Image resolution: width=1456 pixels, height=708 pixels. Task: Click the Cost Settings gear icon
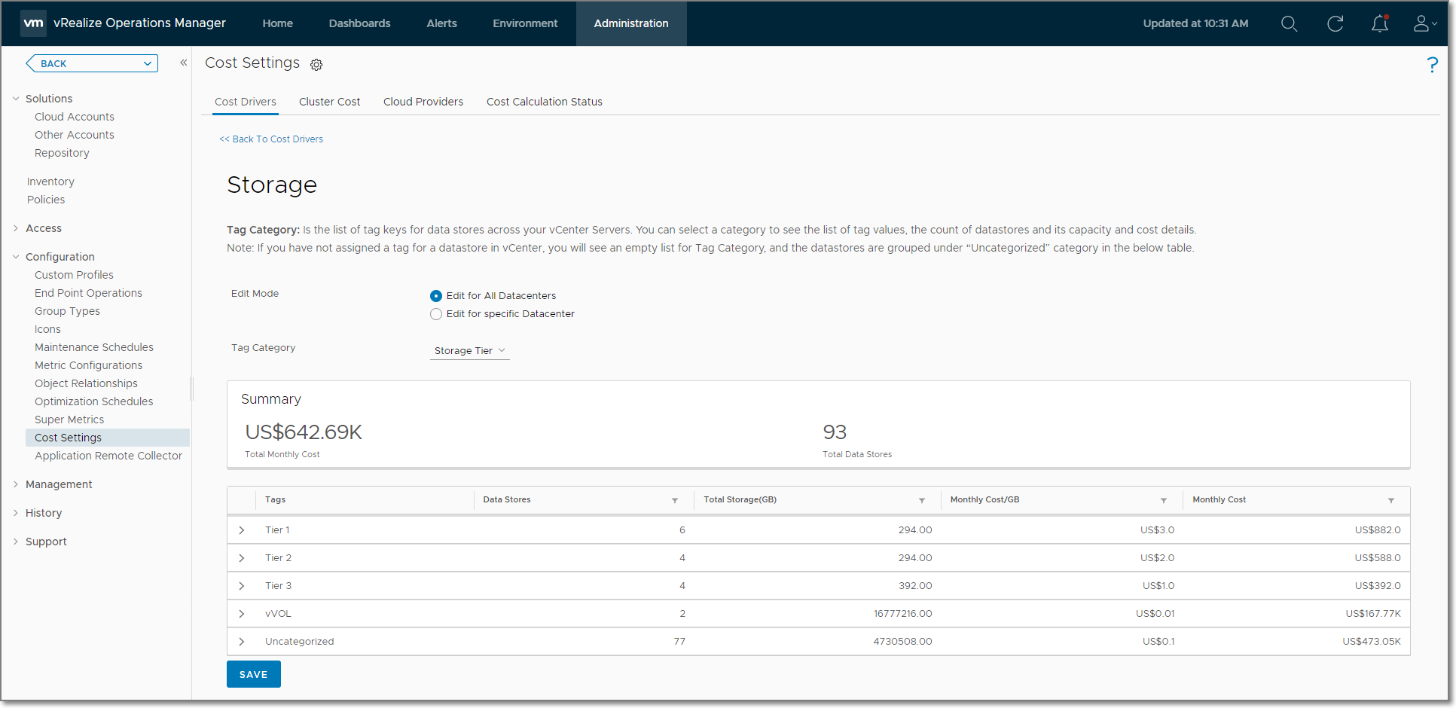point(316,65)
